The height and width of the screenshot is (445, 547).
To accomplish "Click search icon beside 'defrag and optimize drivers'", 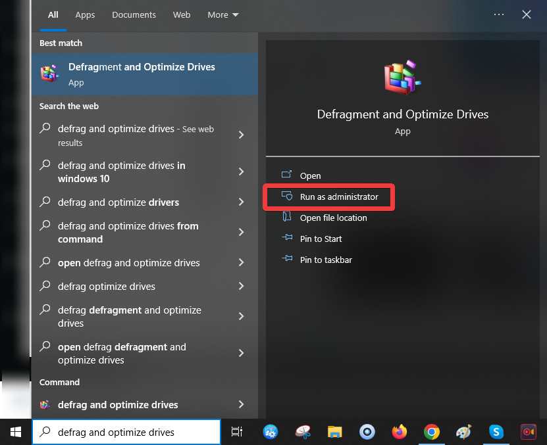I will pyautogui.click(x=45, y=201).
